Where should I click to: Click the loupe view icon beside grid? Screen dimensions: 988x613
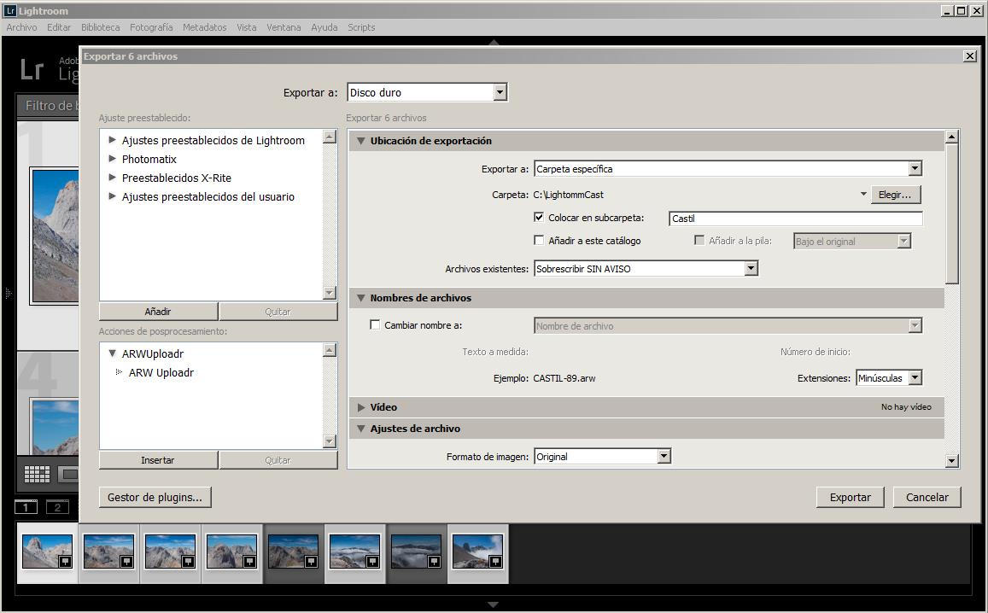tap(68, 474)
